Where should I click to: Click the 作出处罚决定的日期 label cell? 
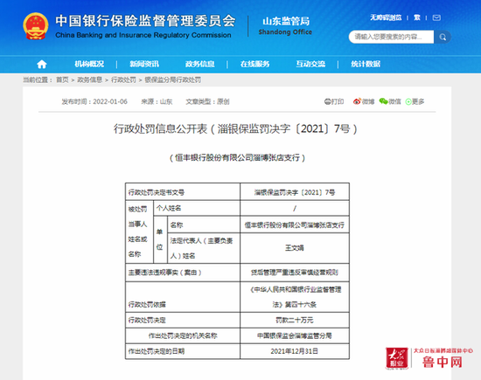(x=183, y=351)
